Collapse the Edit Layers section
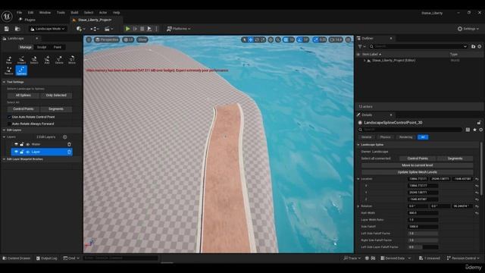485x273 pixels. pos(4,130)
